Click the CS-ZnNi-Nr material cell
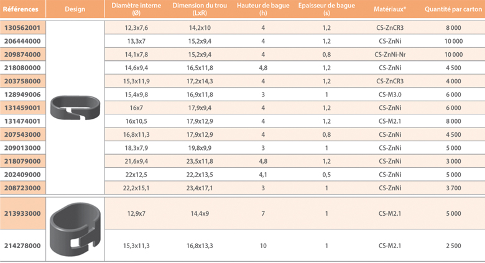Image resolution: width=485 pixels, height=263 pixels. (x=390, y=54)
